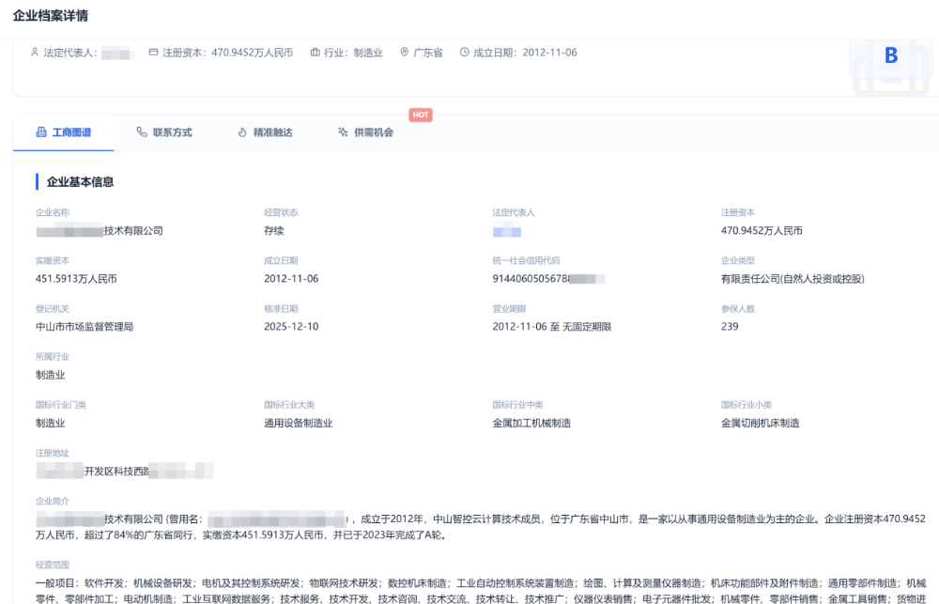Viewport: 939px width, 604px height.
Task: Click the clock icon before 成立日期 in header
Action: click(x=464, y=53)
